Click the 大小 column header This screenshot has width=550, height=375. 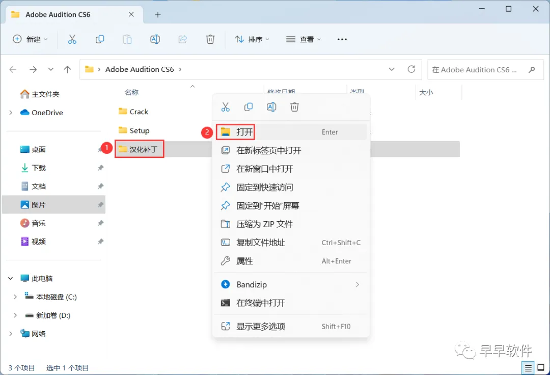426,92
